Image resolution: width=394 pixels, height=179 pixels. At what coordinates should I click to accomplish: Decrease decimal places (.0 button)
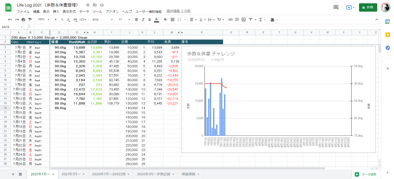[x=68, y=20]
